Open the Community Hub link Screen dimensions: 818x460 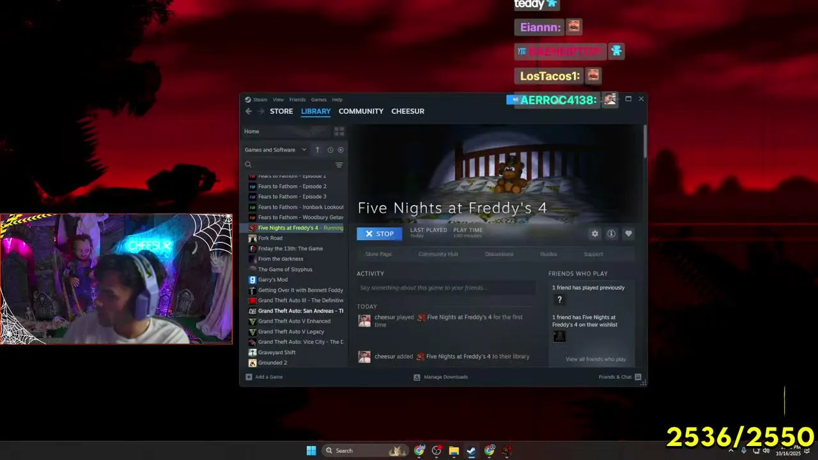pyautogui.click(x=438, y=254)
